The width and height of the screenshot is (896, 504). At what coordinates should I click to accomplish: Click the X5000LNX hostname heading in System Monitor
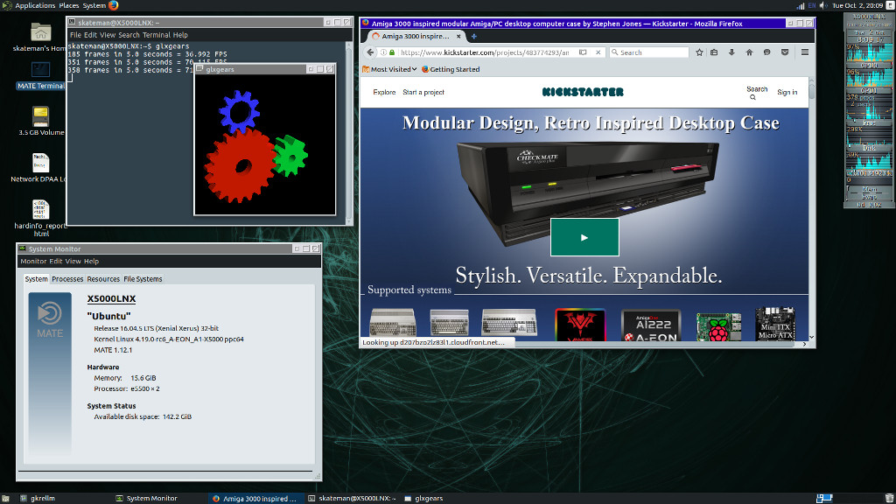click(111, 298)
